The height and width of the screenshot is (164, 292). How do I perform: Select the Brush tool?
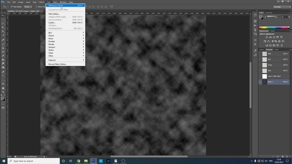tap(3, 44)
